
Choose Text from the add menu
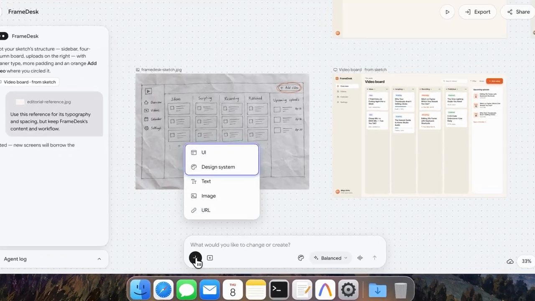[222, 181]
